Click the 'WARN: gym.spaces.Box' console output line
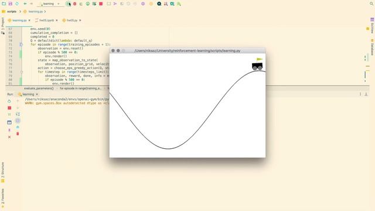Image resolution: width=375 pixels, height=211 pixels. pos(67,103)
